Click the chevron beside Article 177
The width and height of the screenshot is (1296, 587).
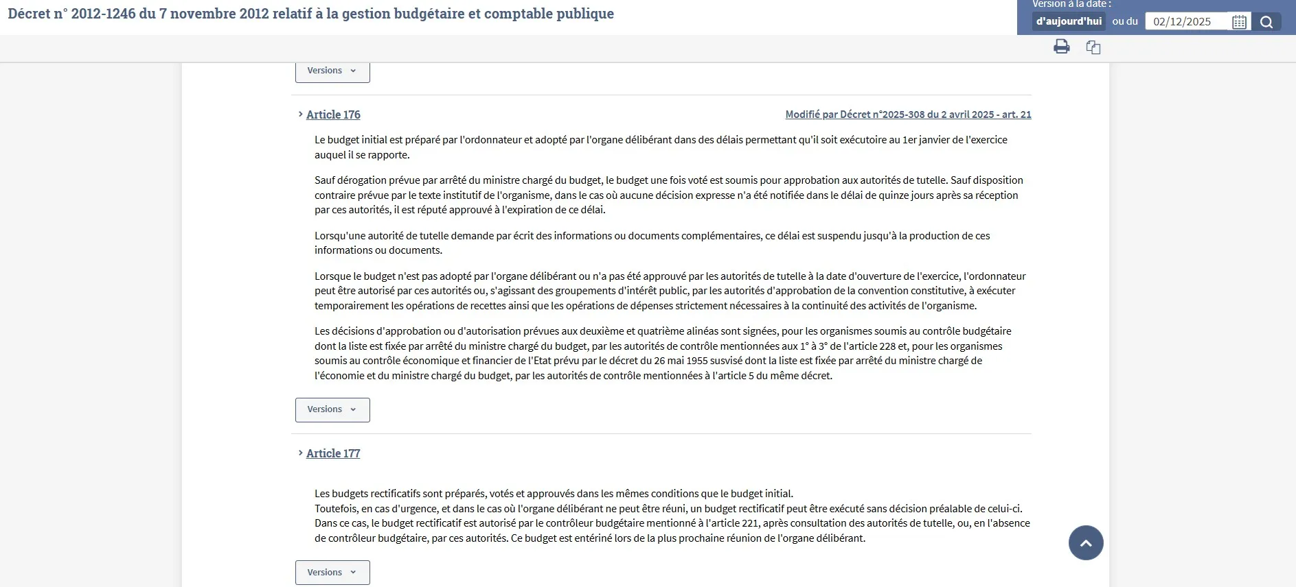[300, 453]
